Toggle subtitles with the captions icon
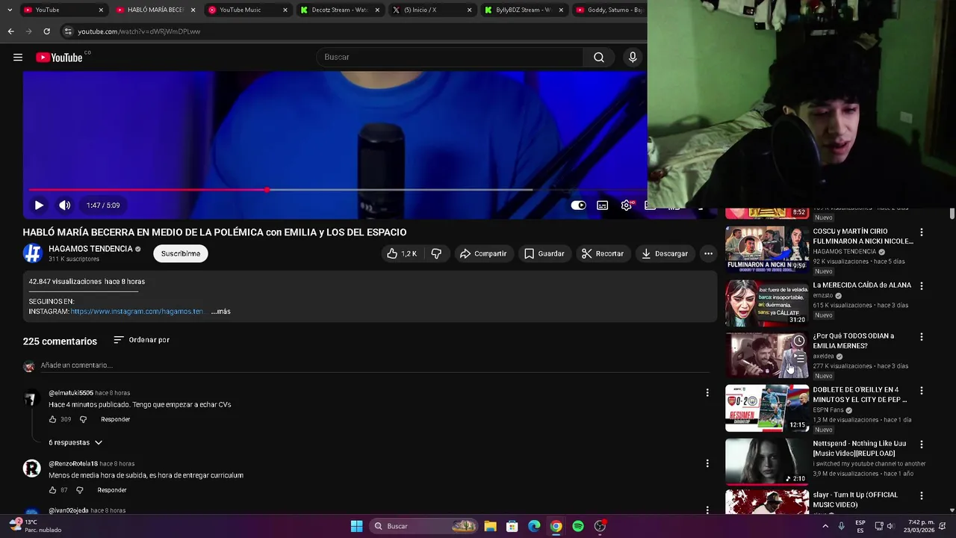Viewport: 956px width, 538px height. pyautogui.click(x=603, y=205)
